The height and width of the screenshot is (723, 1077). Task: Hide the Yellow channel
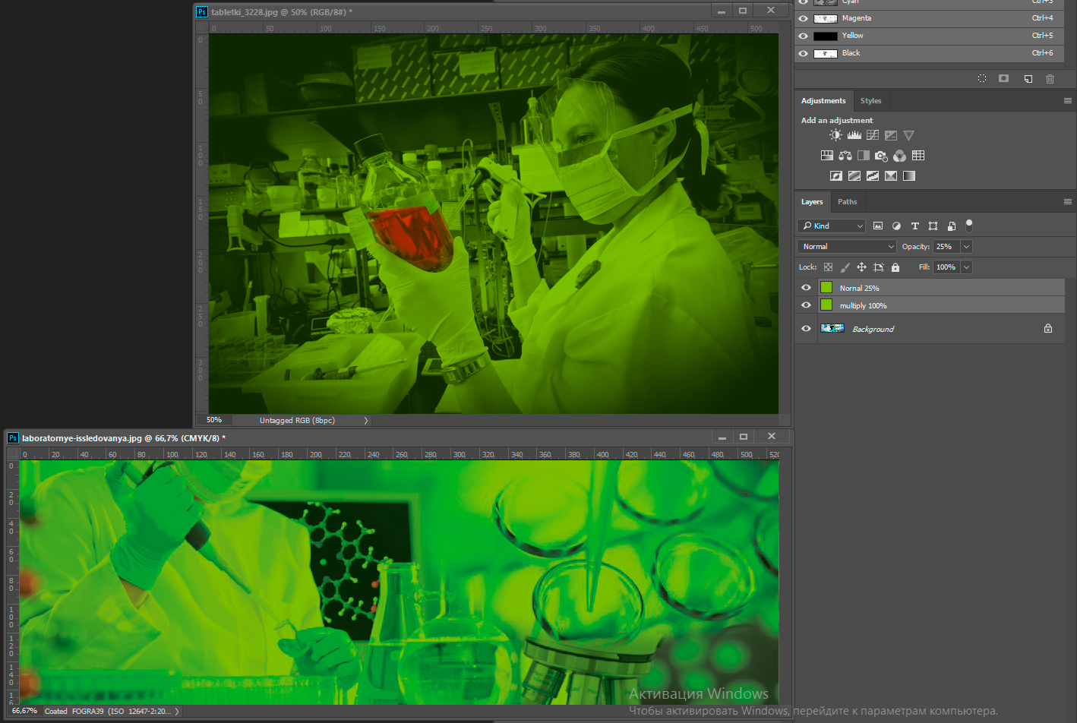pyautogui.click(x=803, y=36)
